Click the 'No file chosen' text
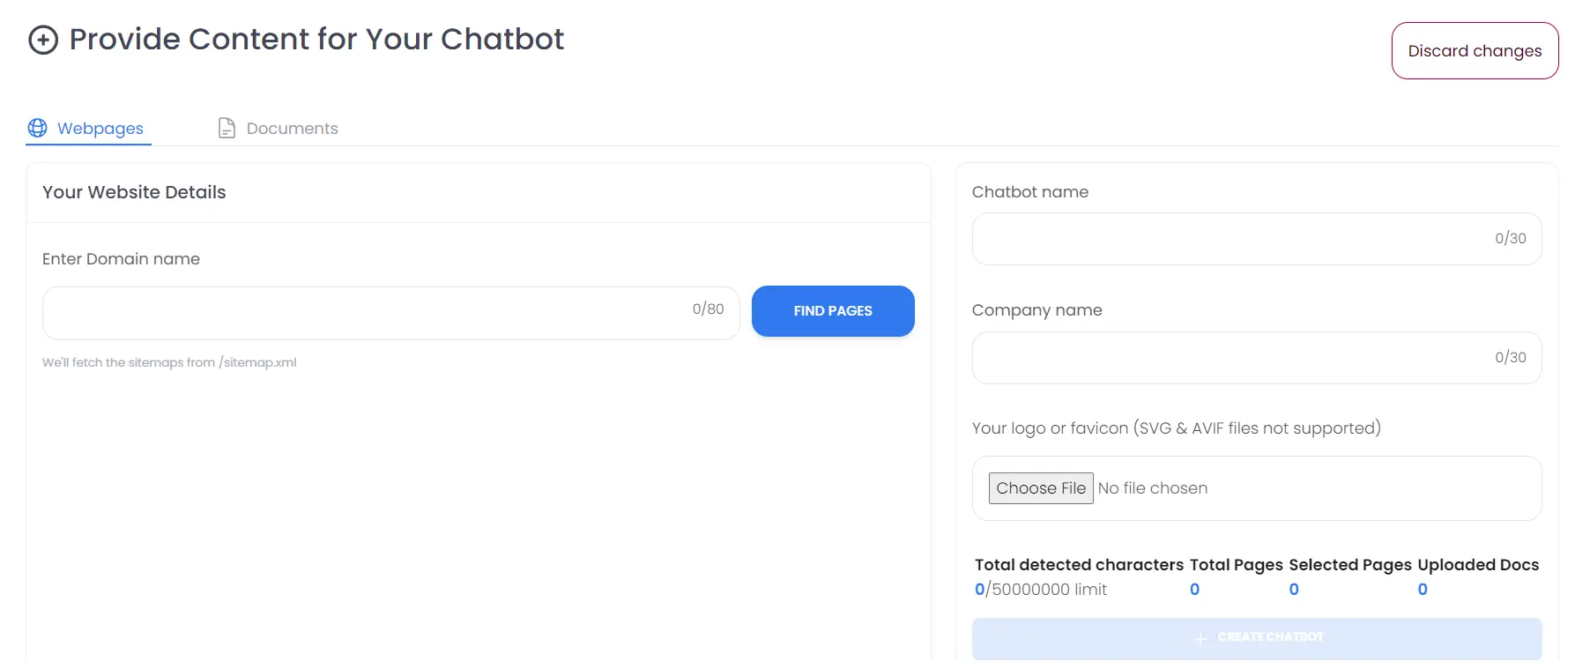Image resolution: width=1575 pixels, height=669 pixels. pos(1152,488)
